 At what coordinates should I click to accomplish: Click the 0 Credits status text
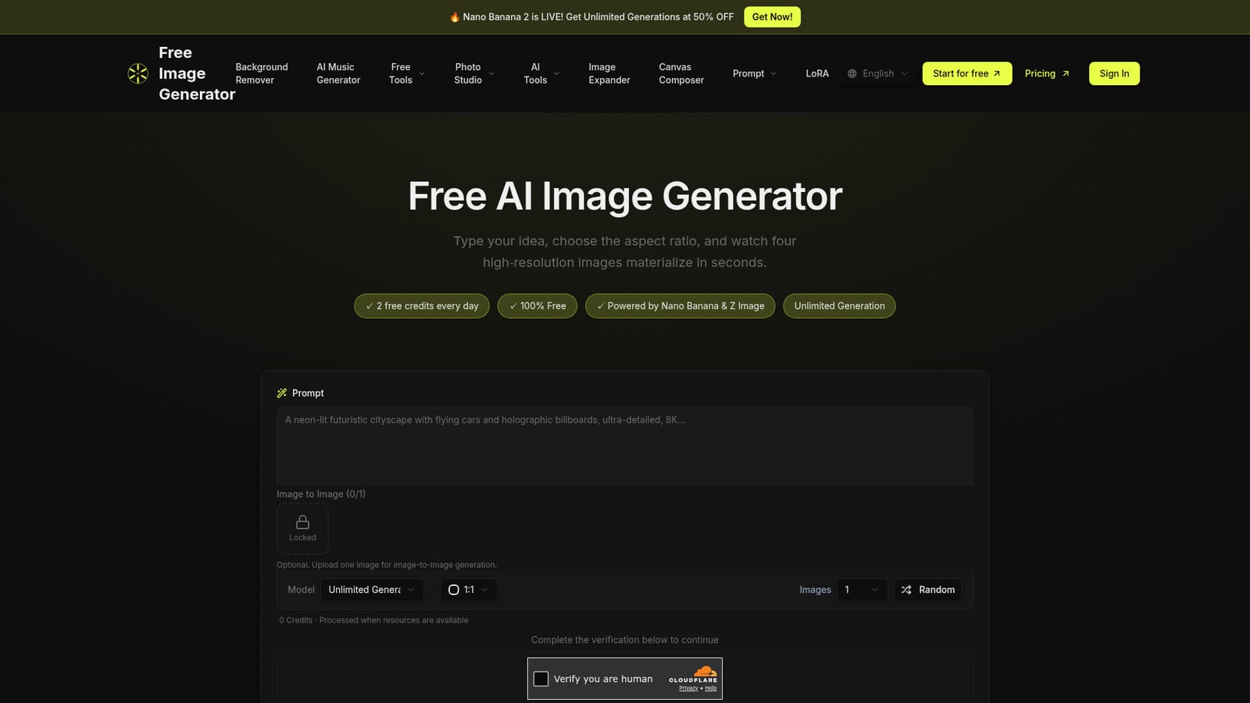[373, 620]
